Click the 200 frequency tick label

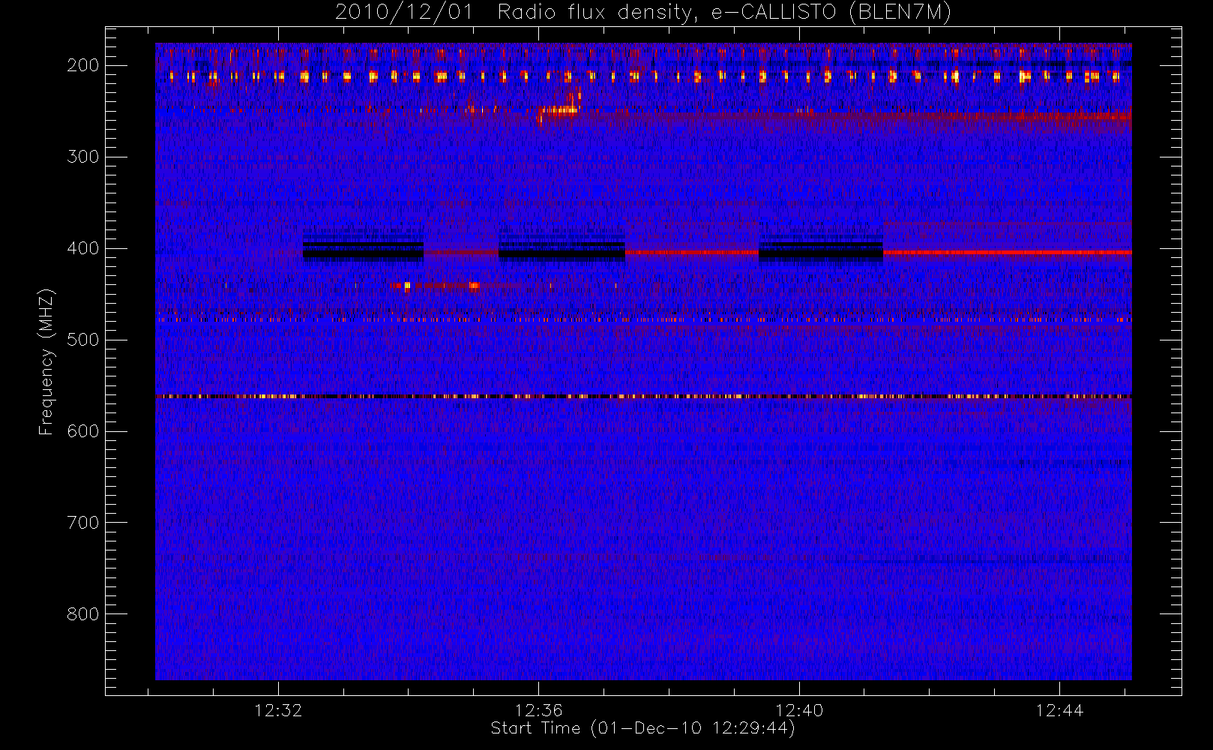[83, 65]
